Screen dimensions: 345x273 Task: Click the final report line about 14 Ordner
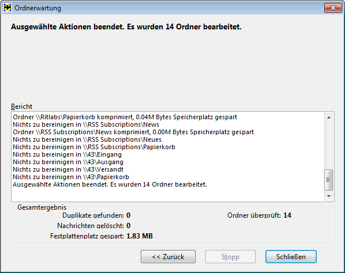point(110,184)
